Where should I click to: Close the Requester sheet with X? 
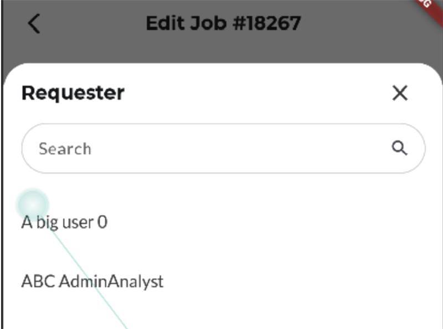coord(400,93)
